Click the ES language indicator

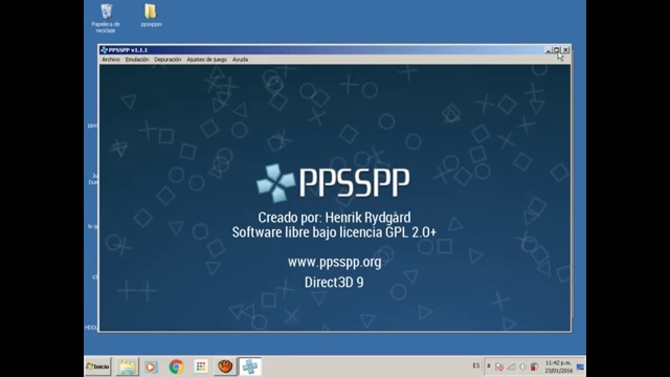476,366
